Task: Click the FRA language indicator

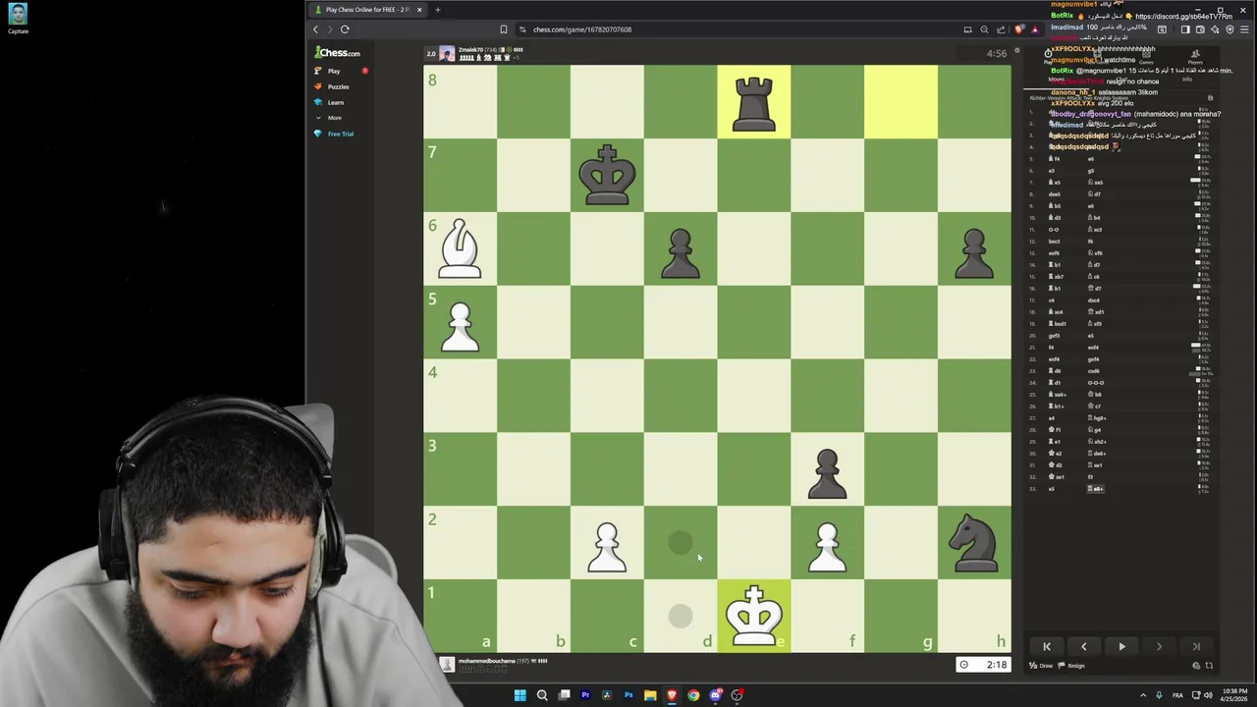Action: (x=1177, y=695)
